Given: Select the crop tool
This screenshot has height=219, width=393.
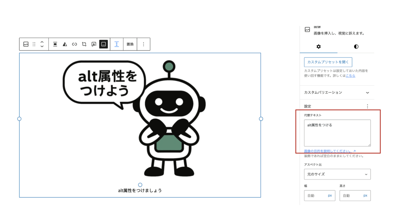Looking at the screenshot, I should pos(84,44).
